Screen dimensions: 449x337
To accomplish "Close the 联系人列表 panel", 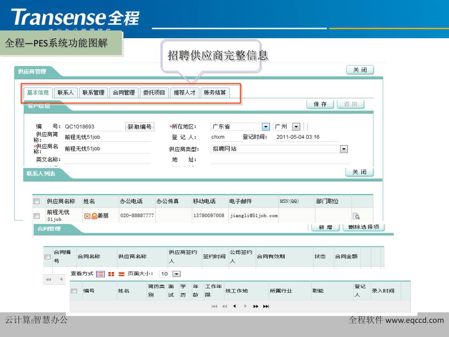I will [360, 172].
